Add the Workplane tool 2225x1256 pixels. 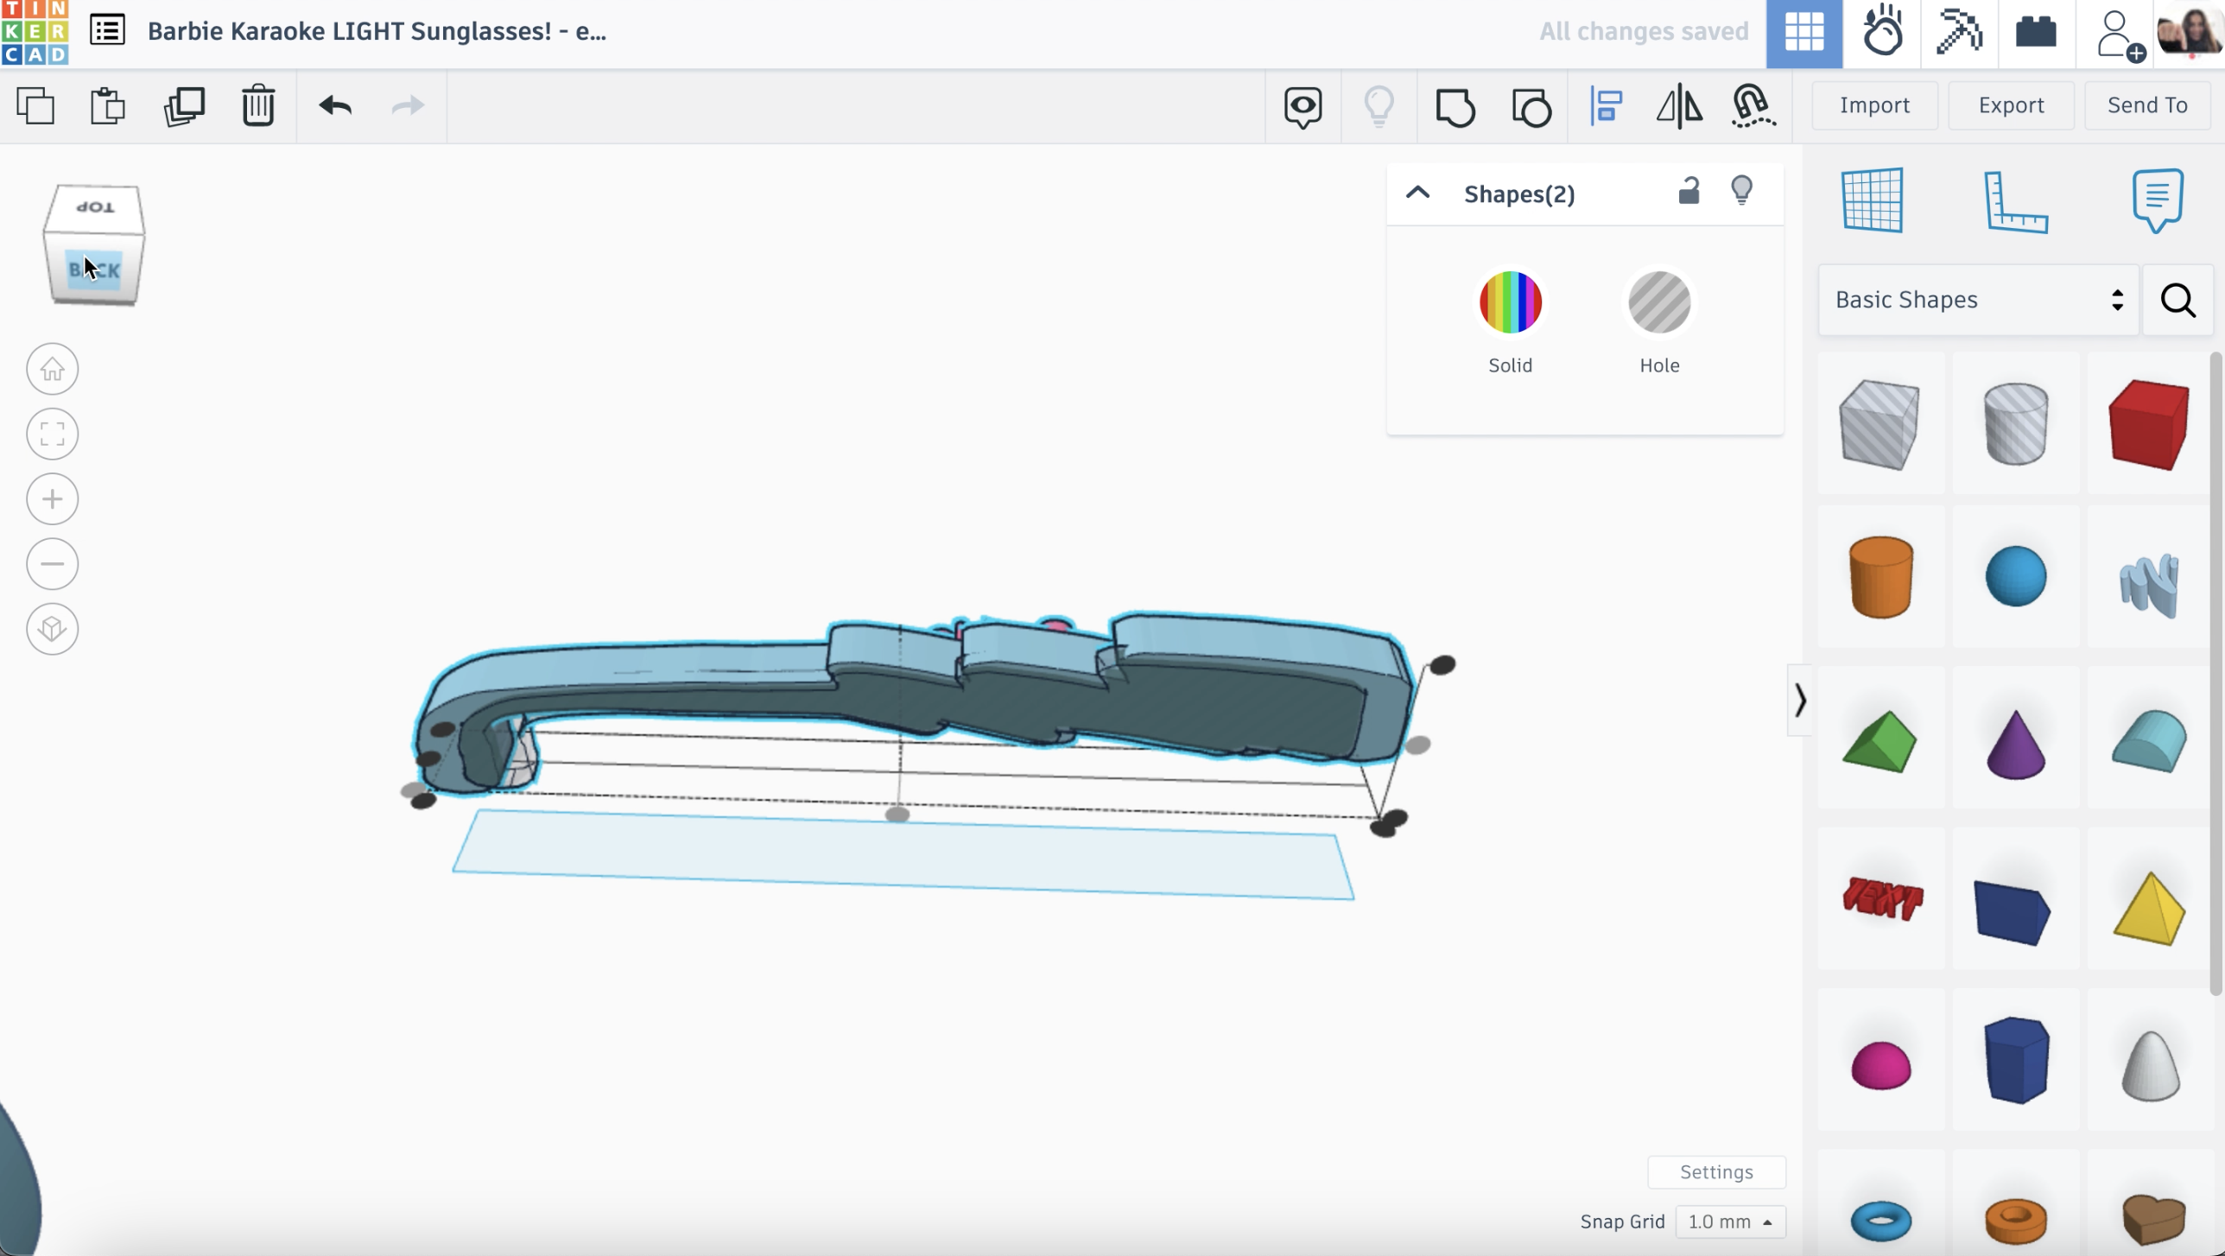pos(1872,200)
